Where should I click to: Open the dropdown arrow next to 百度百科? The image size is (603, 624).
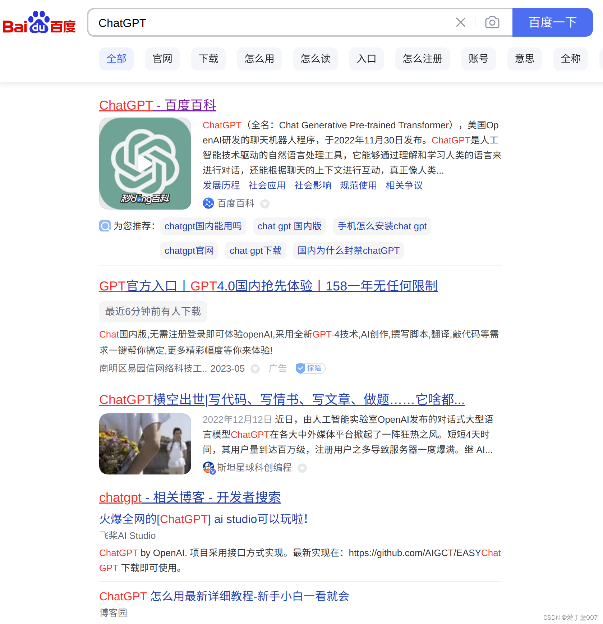point(265,204)
